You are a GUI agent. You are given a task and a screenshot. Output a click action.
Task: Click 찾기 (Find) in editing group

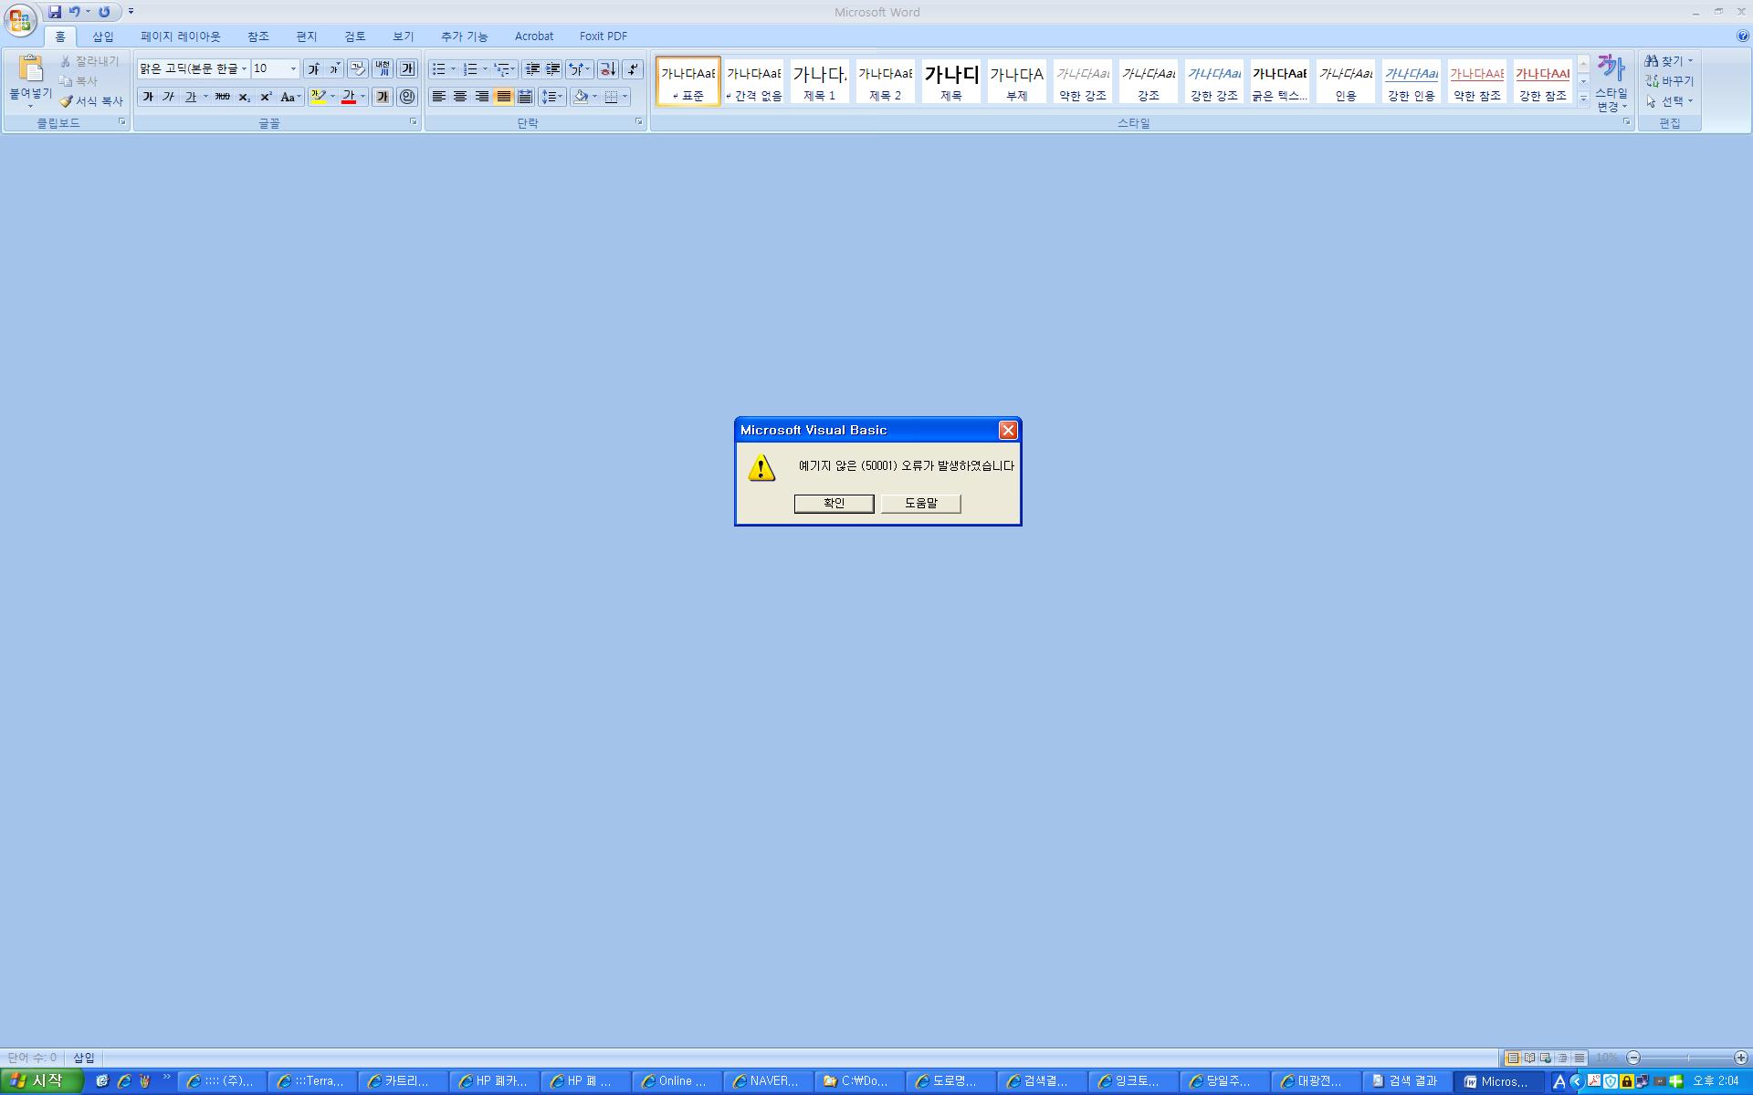coord(1669,61)
